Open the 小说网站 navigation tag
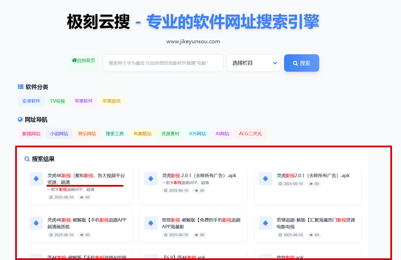This screenshot has width=401, height=260. [59, 134]
